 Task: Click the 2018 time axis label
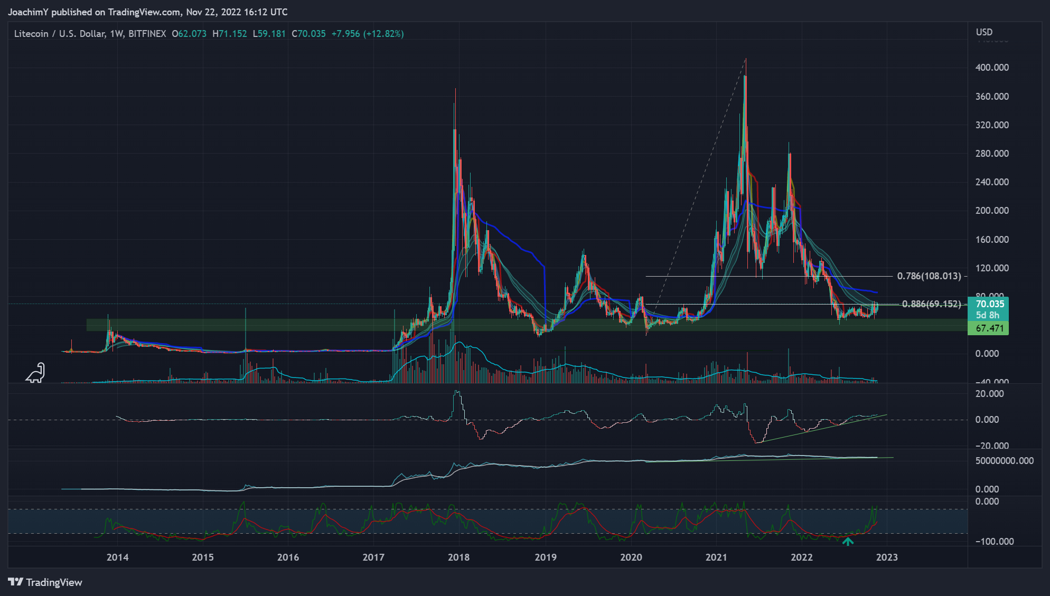pos(458,557)
